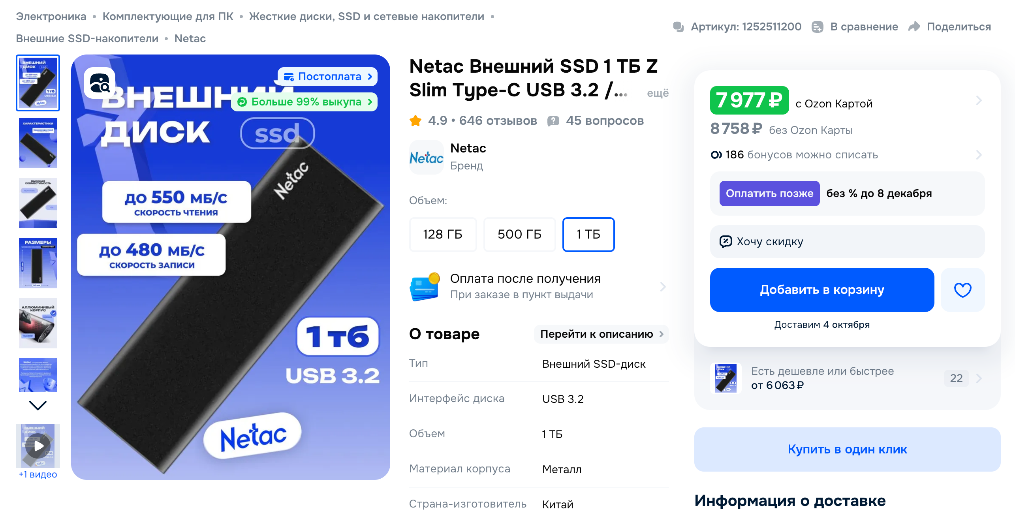Image resolution: width=1015 pixels, height=519 pixels.
Task: Select the 1 ТБ volume option
Action: click(x=588, y=234)
